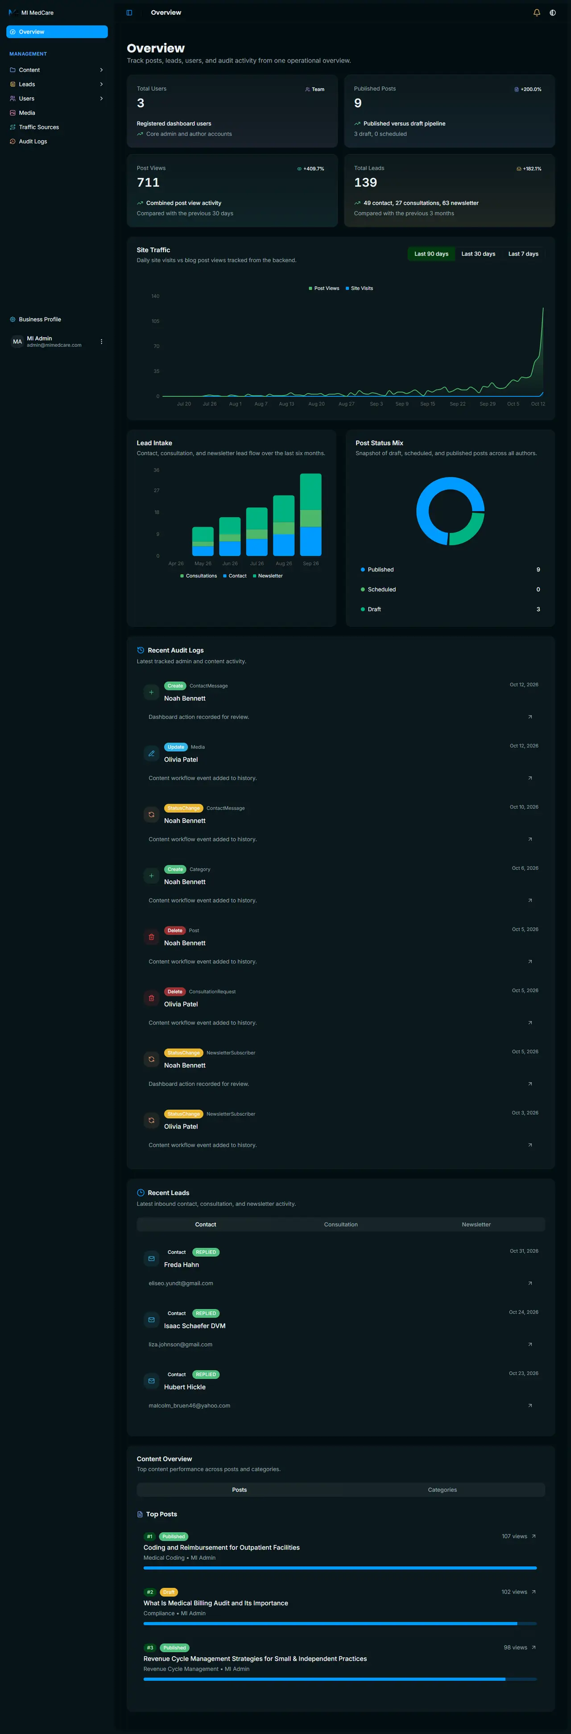Click the Sep 26 Lead Intake bar
The height and width of the screenshot is (1734, 571).
310,515
